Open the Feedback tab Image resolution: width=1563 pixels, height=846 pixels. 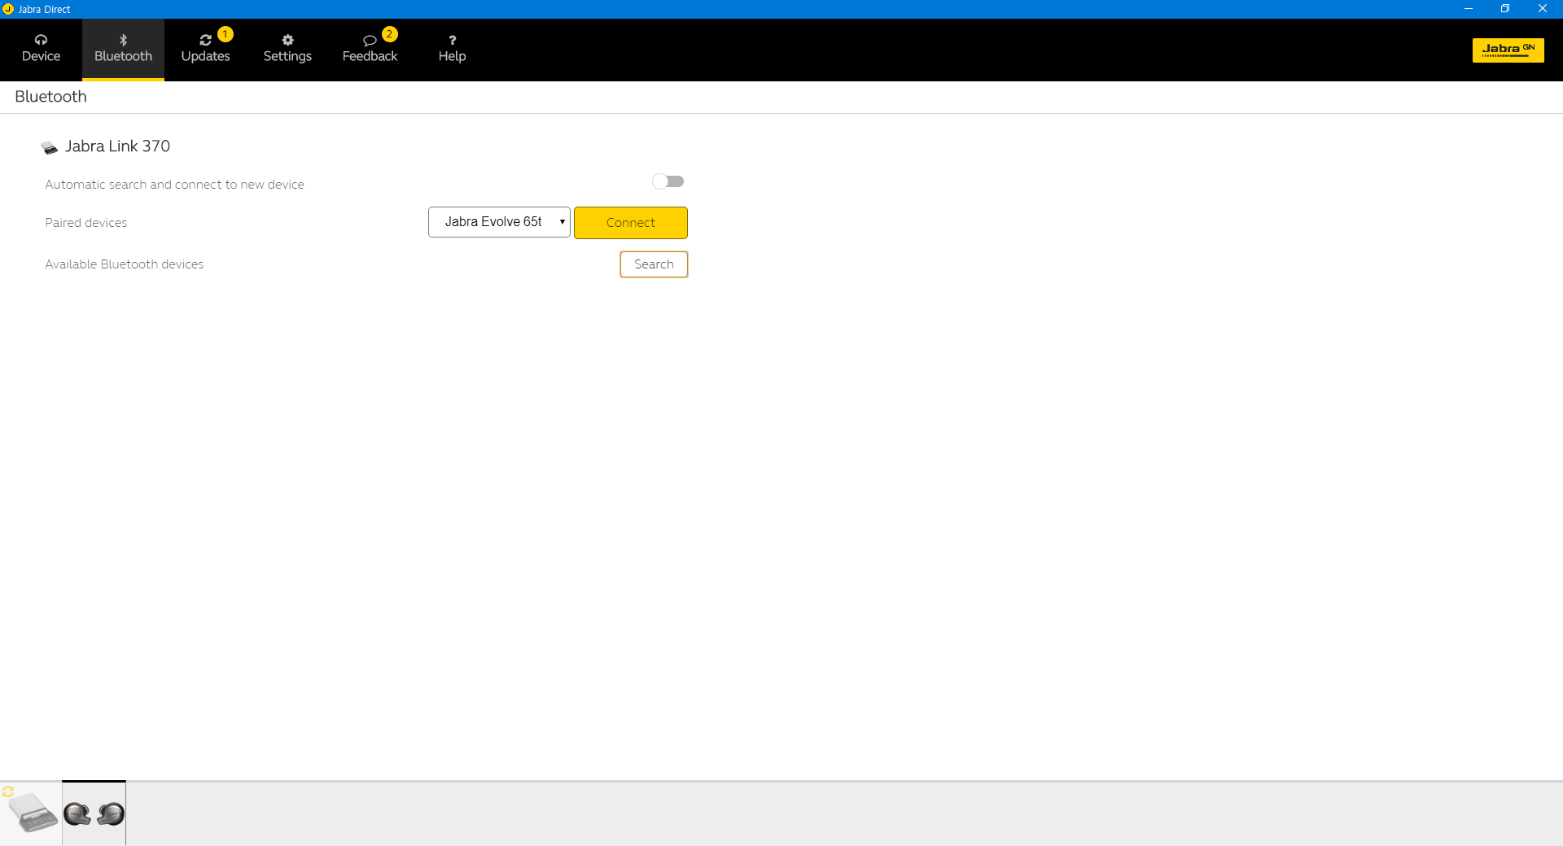(x=370, y=49)
